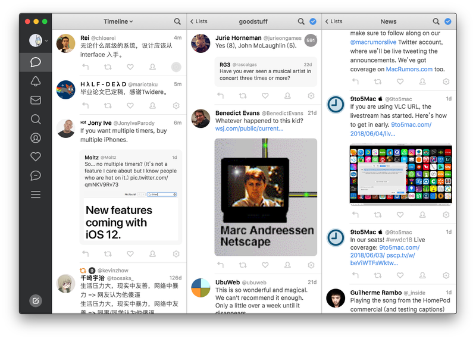Like the 9to5Mac VLC URL tweet
This screenshot has height=339, width=476.
400,215
